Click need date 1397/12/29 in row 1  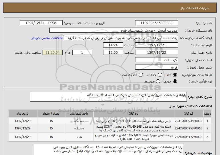coord(23,121)
